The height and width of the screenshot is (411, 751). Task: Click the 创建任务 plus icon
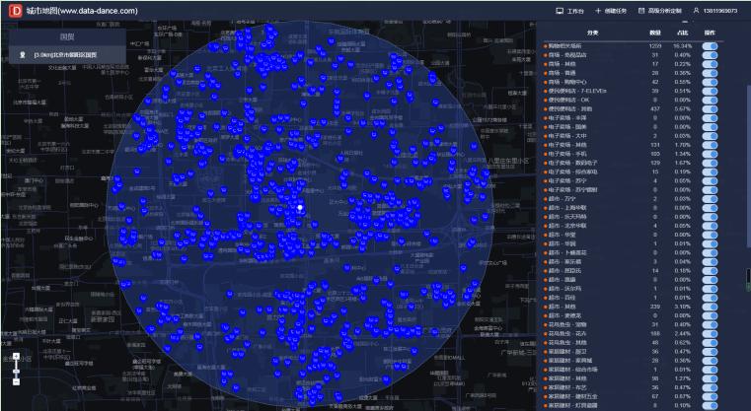pyautogui.click(x=599, y=11)
